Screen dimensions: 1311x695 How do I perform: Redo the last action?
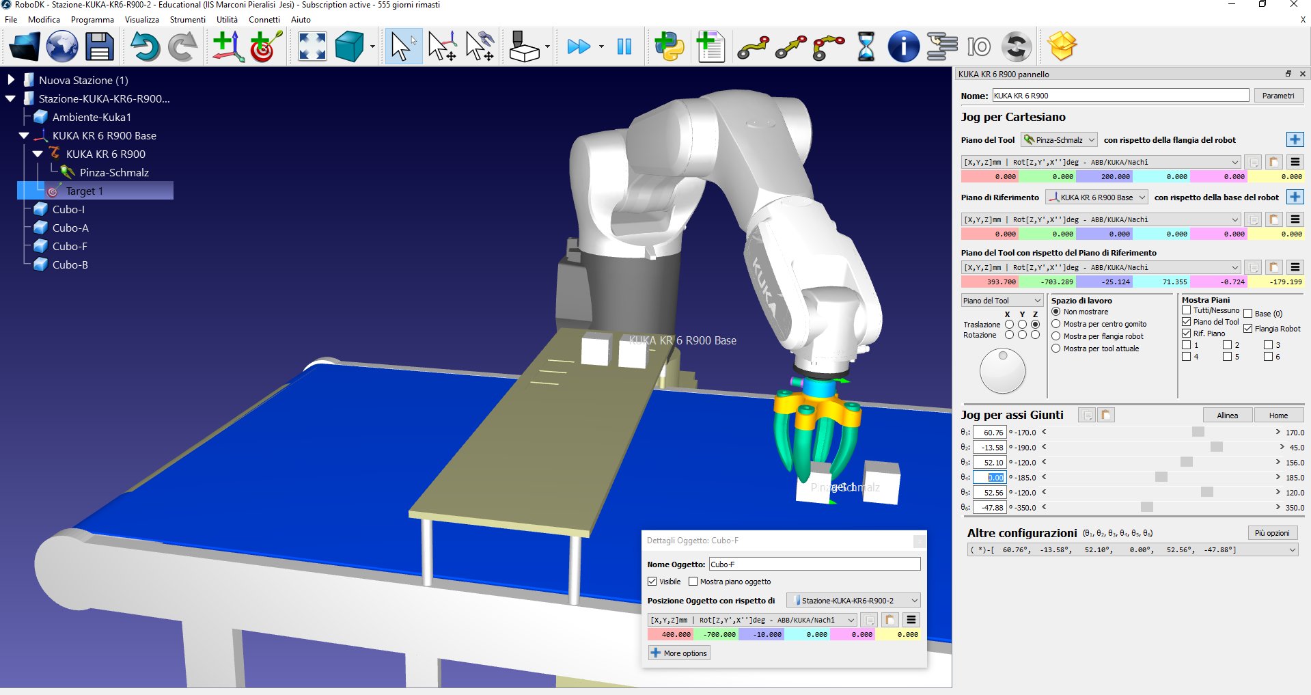pyautogui.click(x=182, y=46)
